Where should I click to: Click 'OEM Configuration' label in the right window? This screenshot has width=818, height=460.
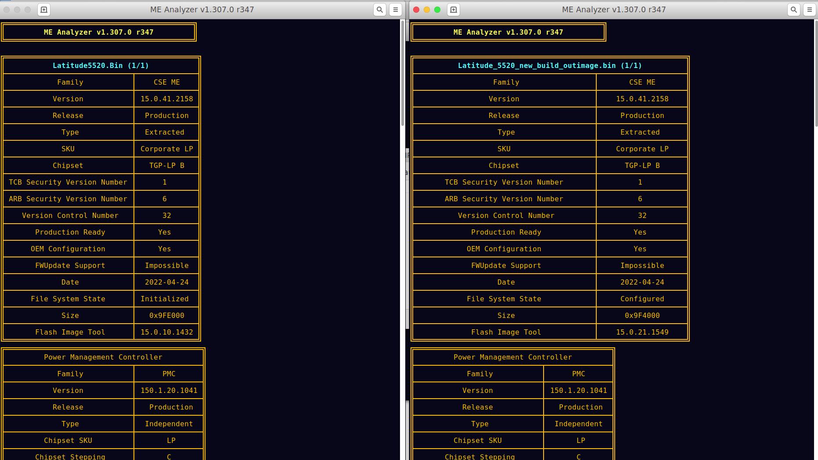504,249
